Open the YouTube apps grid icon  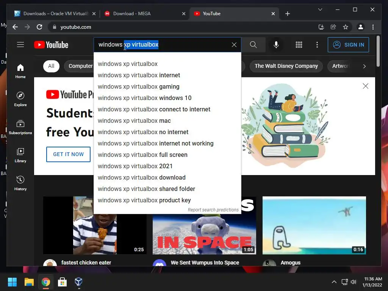click(x=299, y=45)
